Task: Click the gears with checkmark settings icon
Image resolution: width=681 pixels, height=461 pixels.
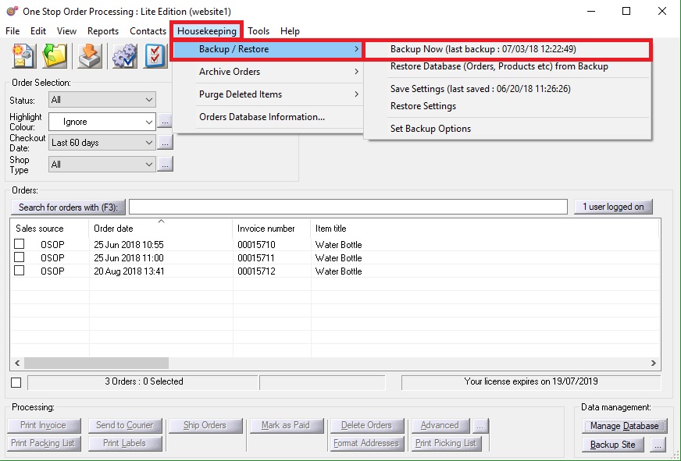Action: 125,56
